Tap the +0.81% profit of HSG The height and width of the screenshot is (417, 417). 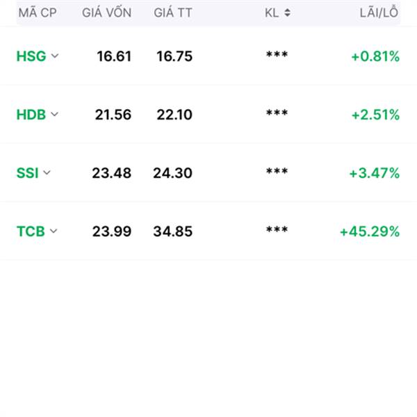(x=375, y=56)
